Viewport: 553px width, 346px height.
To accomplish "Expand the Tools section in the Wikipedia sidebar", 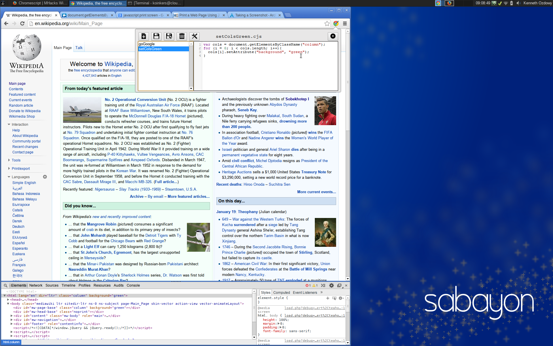I will 16,160.
